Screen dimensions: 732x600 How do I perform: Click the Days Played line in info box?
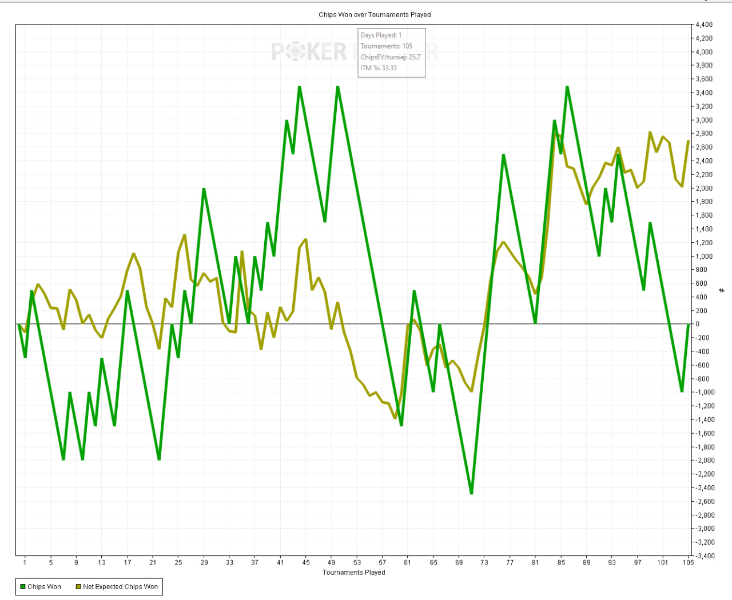[x=381, y=35]
